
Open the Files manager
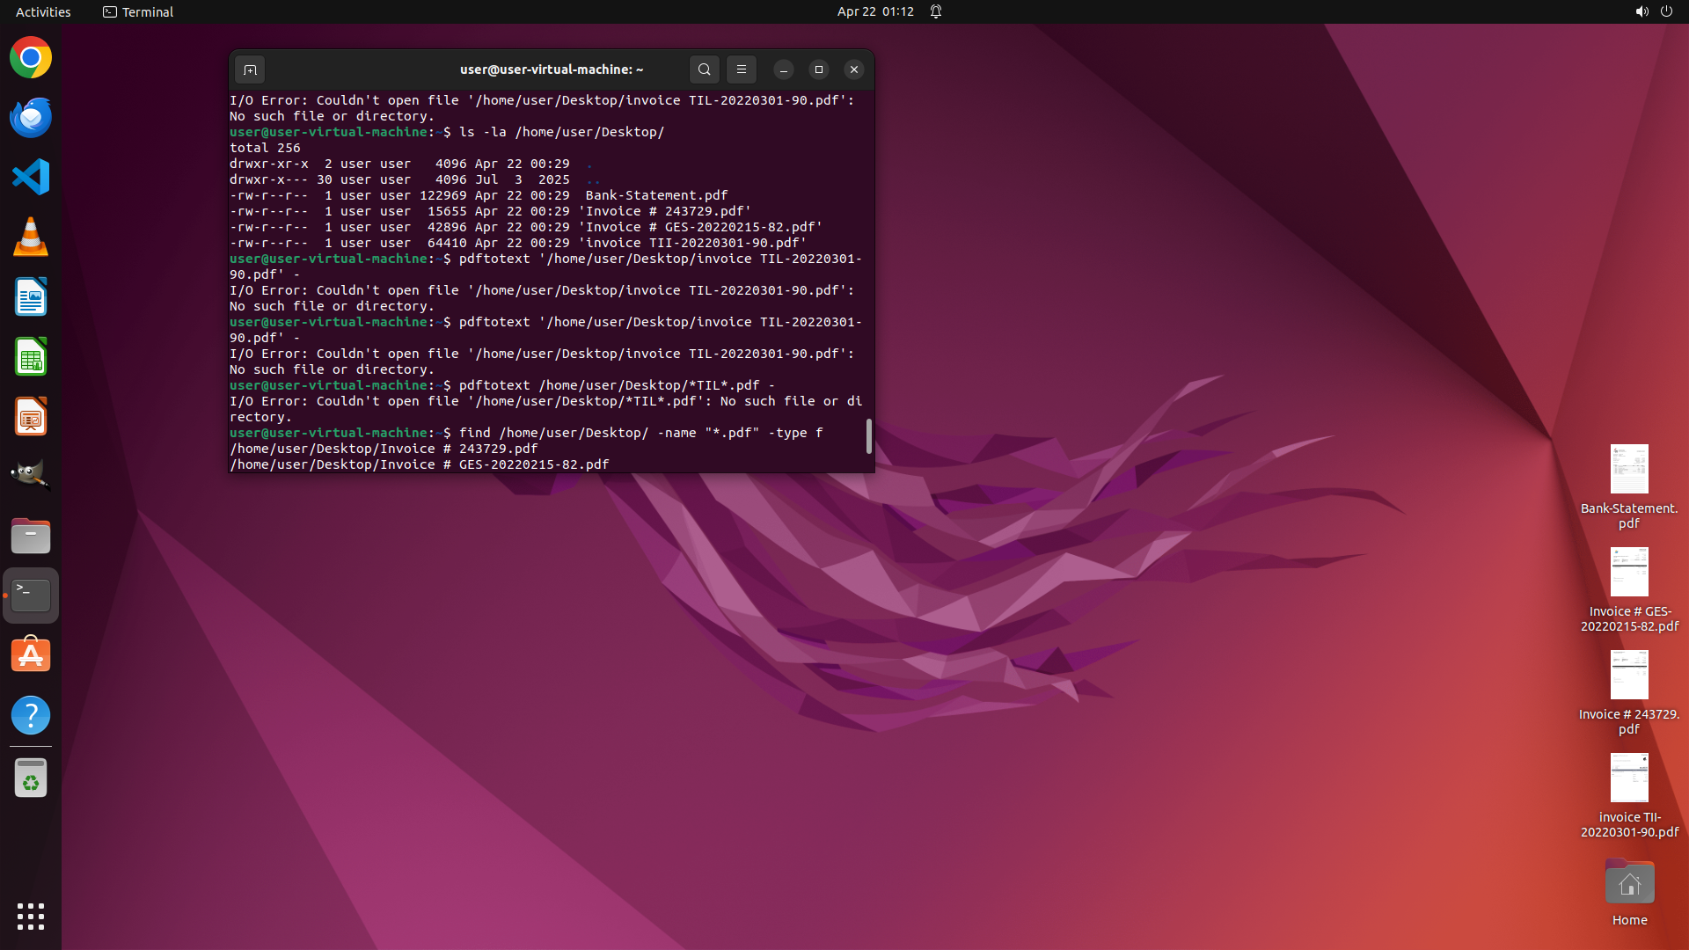(31, 536)
